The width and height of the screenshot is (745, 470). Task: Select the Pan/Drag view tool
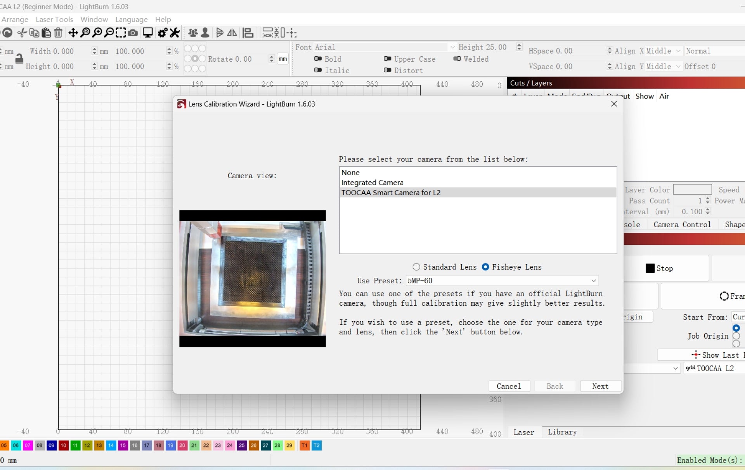73,33
